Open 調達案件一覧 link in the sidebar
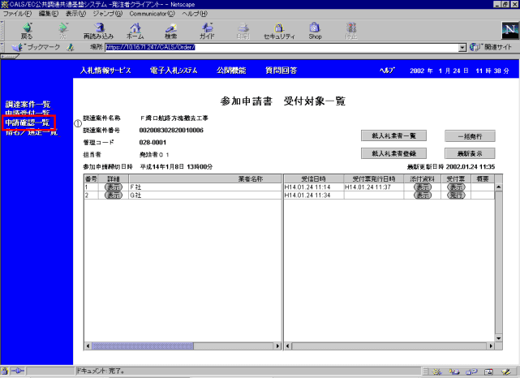 (28, 105)
